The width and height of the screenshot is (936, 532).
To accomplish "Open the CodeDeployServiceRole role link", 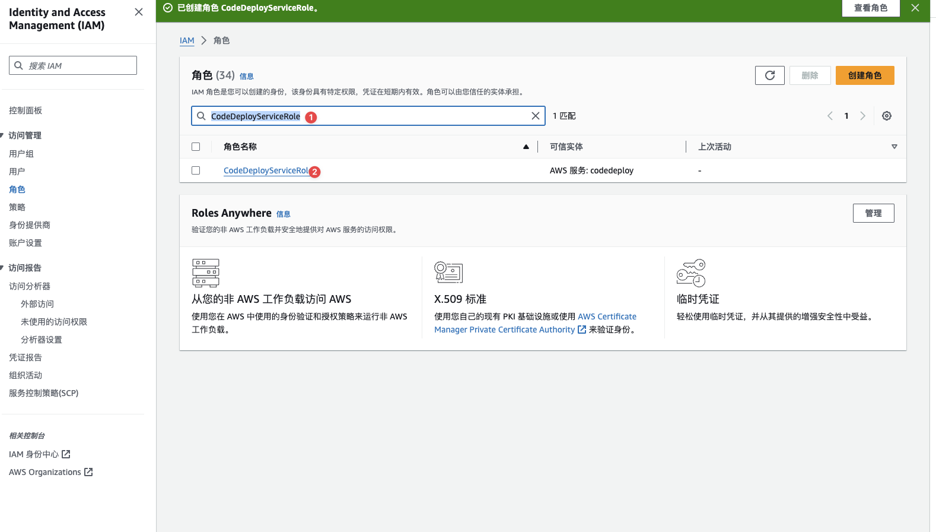I will pyautogui.click(x=266, y=170).
